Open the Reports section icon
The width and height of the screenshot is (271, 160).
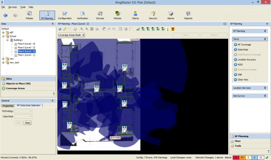[188, 15]
